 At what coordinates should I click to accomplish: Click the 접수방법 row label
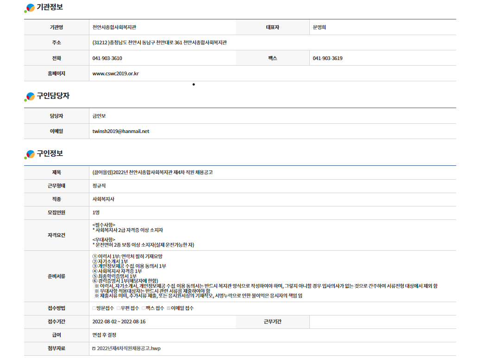(57, 308)
